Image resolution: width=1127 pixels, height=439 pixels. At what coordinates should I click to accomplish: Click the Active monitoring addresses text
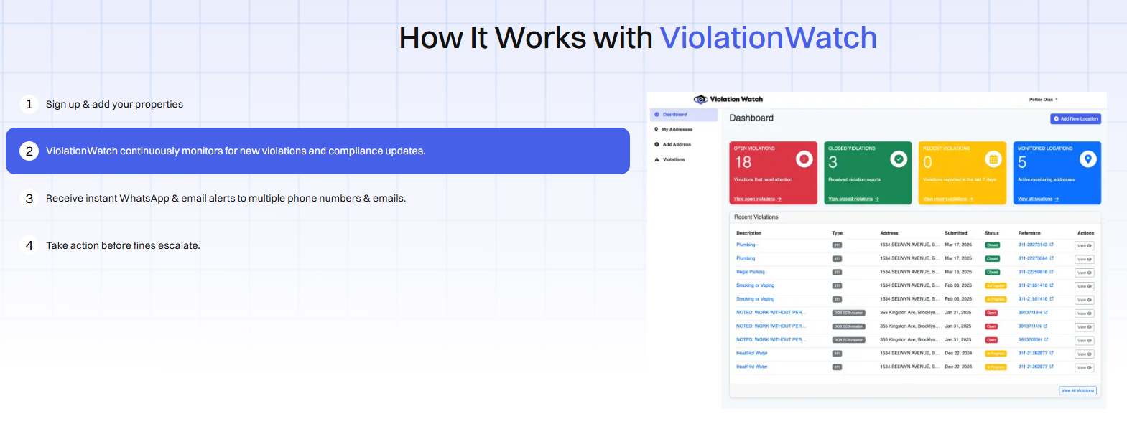[x=1046, y=179]
